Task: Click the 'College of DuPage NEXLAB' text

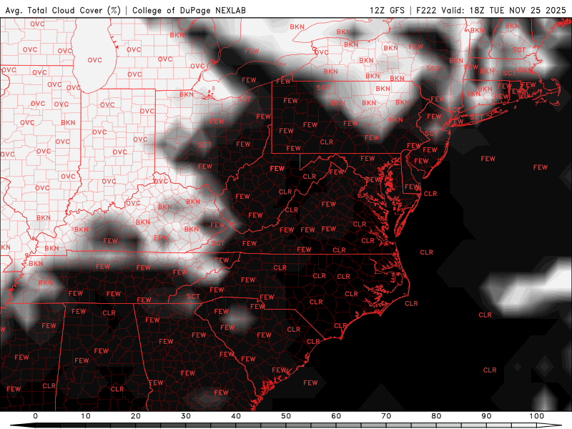Action: coord(189,10)
